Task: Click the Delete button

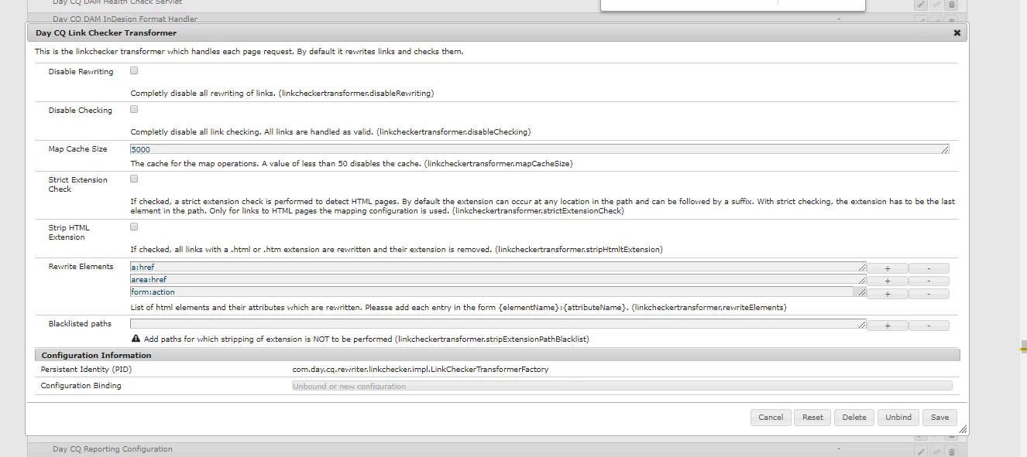Action: click(854, 417)
